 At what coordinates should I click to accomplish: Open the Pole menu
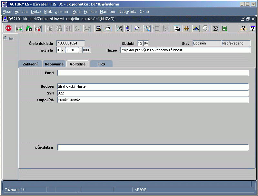76,12
